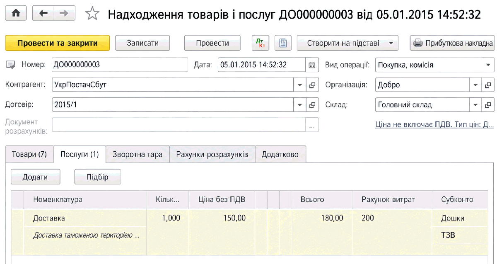Open Створити на підставі dropdown
Image resolution: width=497 pixels, height=264 pixels.
pyautogui.click(x=347, y=43)
